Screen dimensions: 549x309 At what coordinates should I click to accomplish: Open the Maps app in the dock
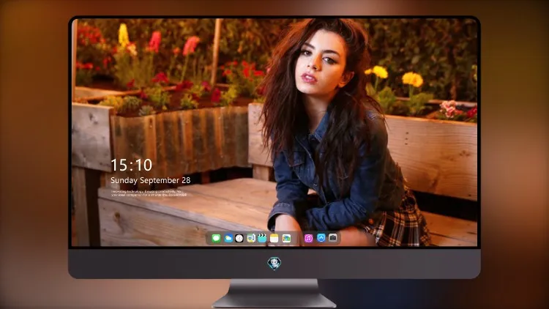(250, 238)
